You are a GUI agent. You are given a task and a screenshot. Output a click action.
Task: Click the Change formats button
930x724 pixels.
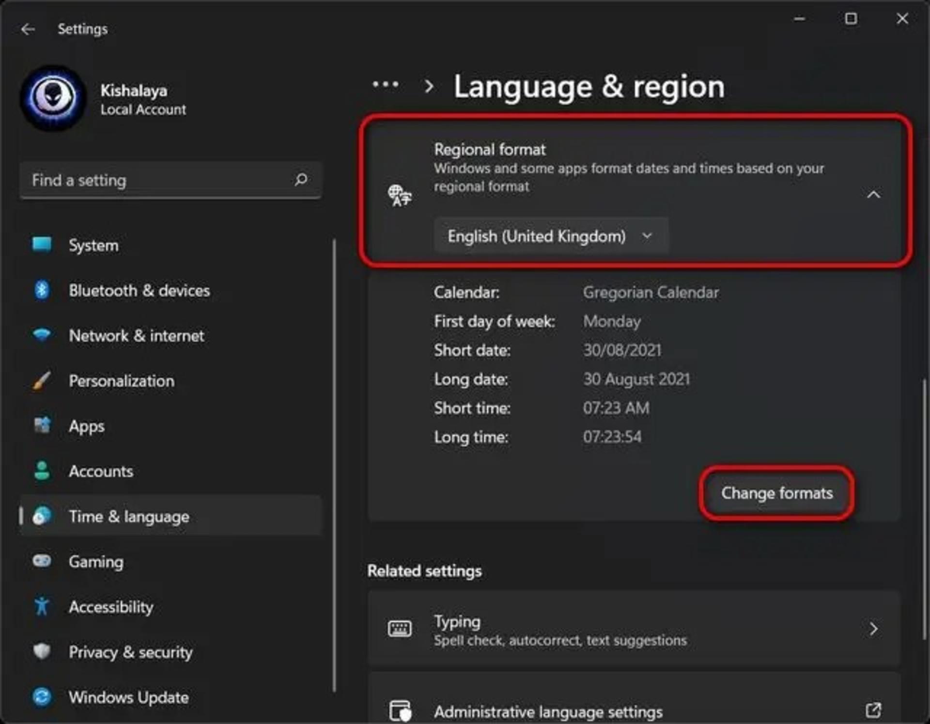[777, 493]
